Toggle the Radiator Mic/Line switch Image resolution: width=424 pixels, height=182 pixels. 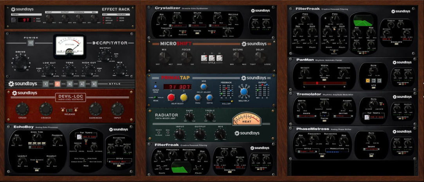[168, 132]
